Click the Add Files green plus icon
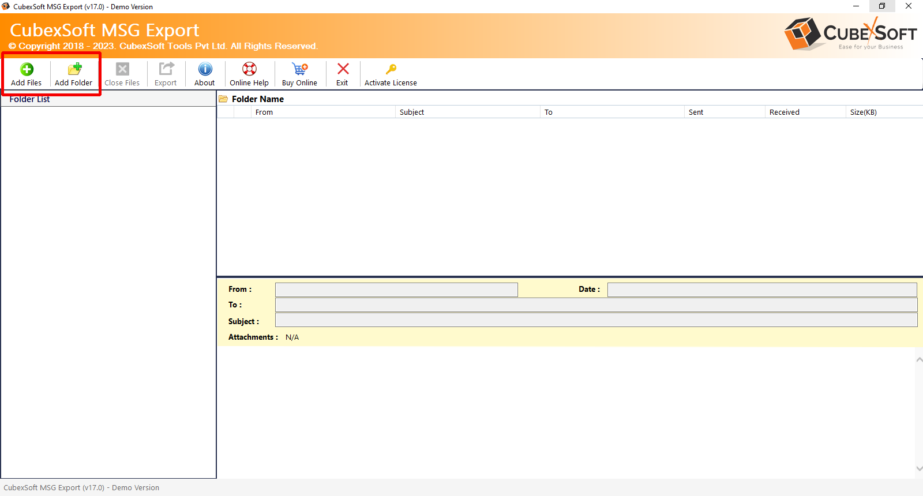 (x=27, y=70)
